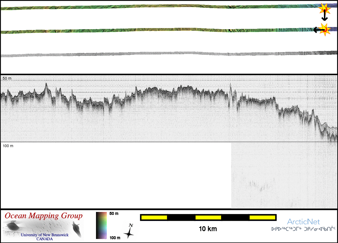The height and width of the screenshot is (243, 338).
Task: Click the 100 m color legend label
Action: [x=115, y=238]
